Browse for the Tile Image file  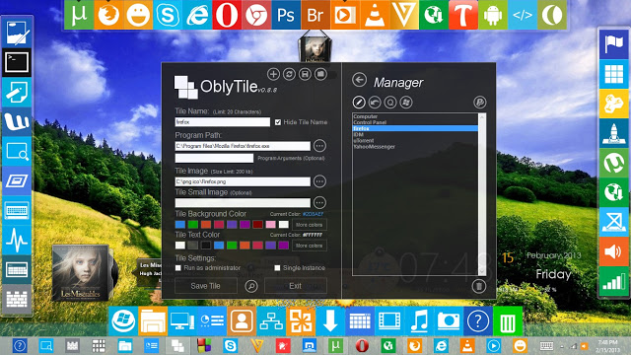point(319,181)
